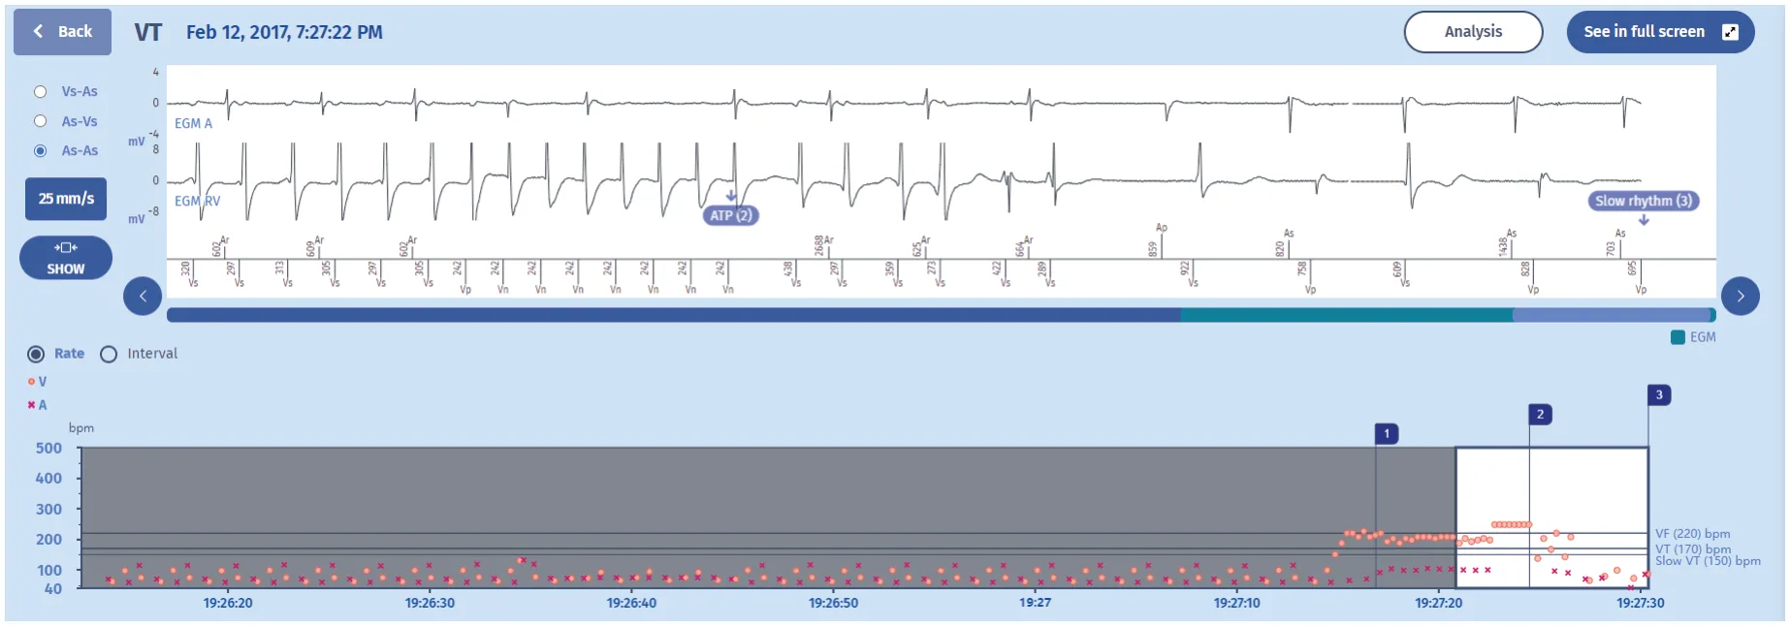Click the 500 bpm axis label
The height and width of the screenshot is (628, 1791).
(x=48, y=448)
